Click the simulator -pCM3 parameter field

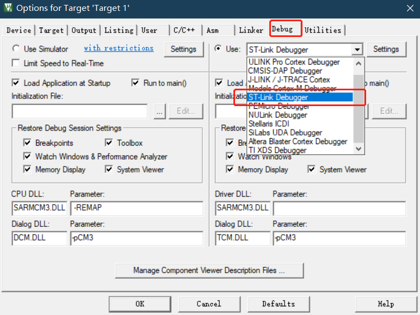point(137,238)
